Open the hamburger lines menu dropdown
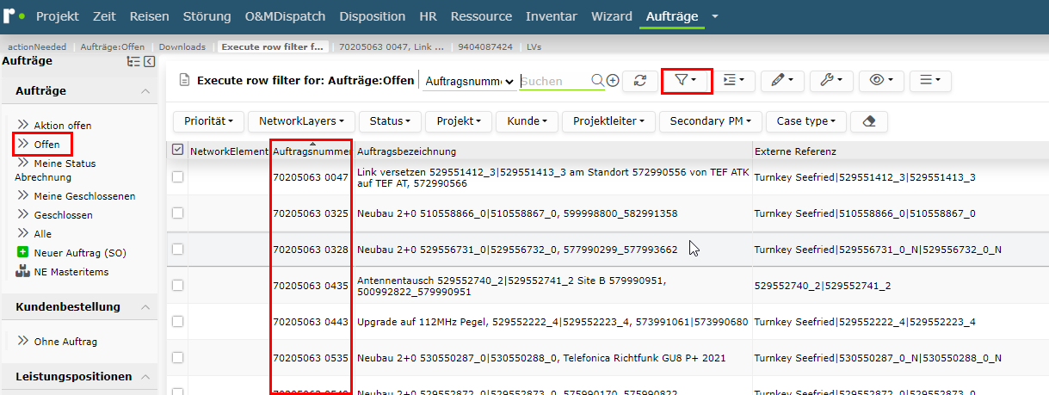Image resolution: width=1049 pixels, height=395 pixels. (x=930, y=80)
